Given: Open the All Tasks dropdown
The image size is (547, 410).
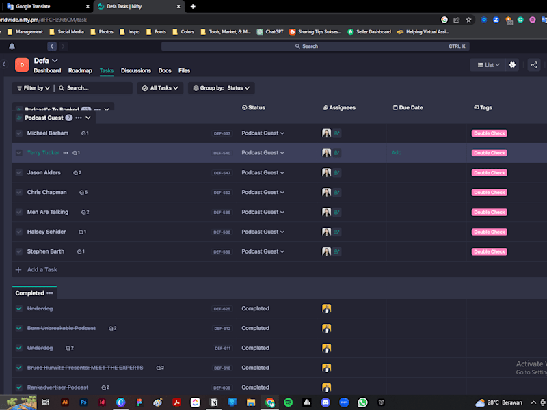Looking at the screenshot, I should [x=160, y=88].
